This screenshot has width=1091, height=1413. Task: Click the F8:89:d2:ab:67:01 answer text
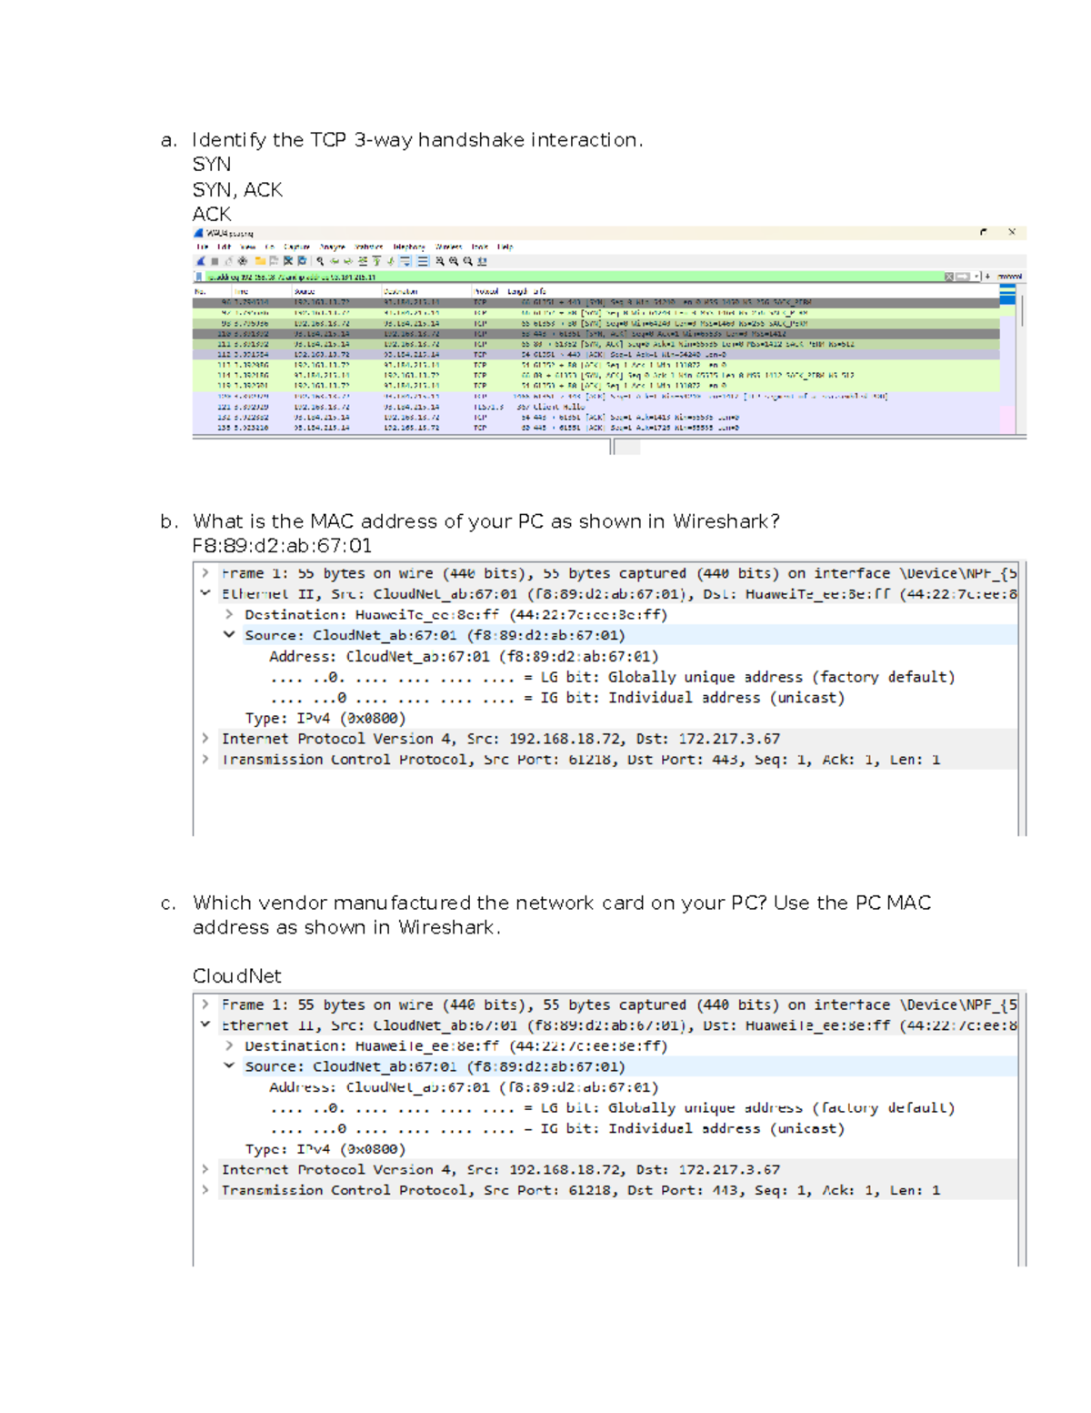[282, 546]
